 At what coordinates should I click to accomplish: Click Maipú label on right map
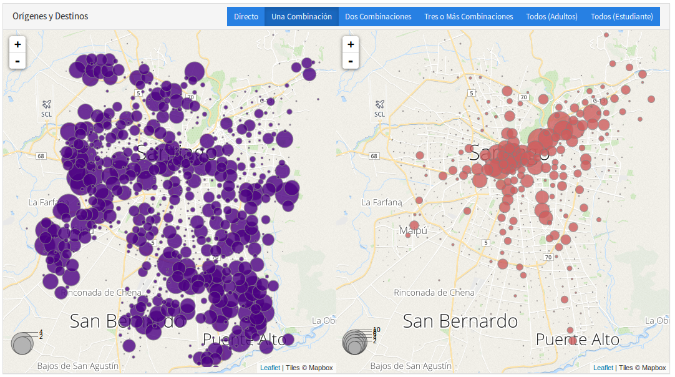pyautogui.click(x=413, y=230)
